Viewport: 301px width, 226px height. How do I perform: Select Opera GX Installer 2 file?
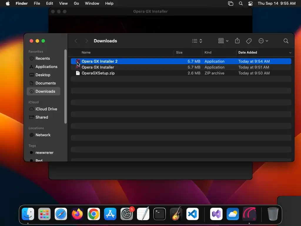(x=181, y=61)
